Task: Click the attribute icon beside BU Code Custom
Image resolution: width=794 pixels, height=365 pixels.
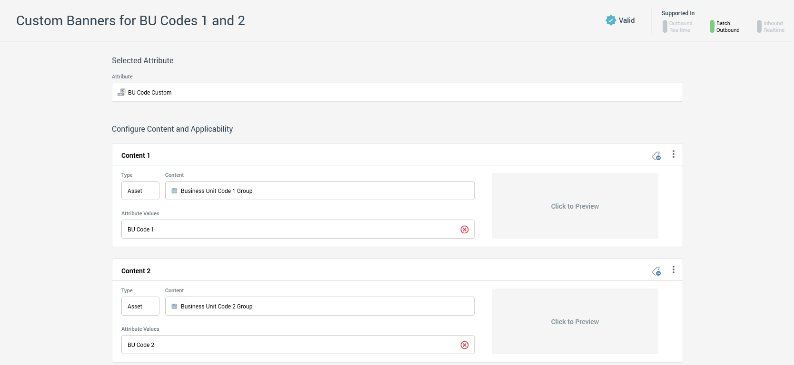Action: 121,92
